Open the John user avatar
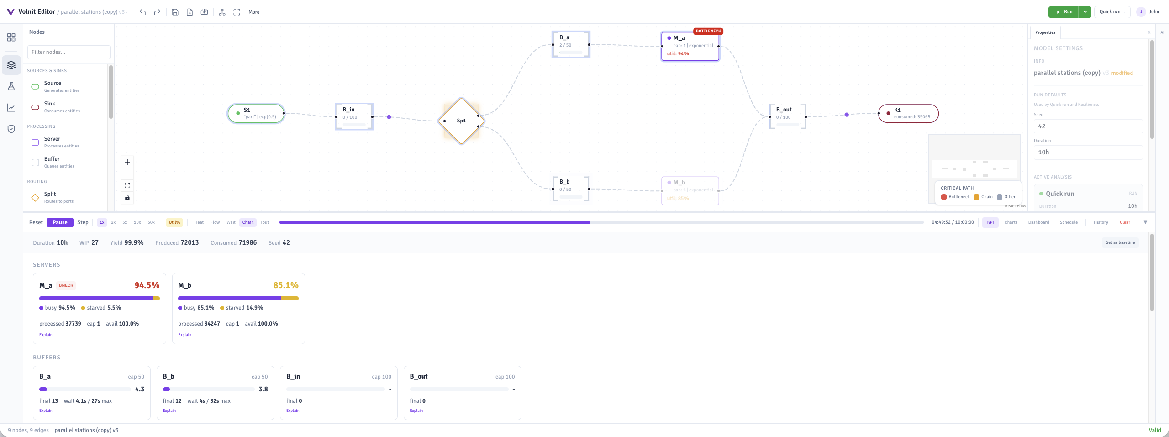The image size is (1169, 437). (1141, 12)
